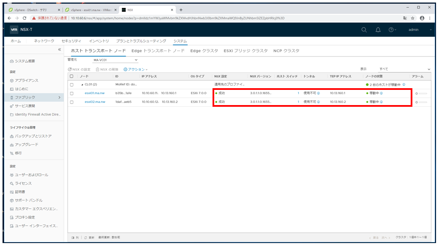Open ライセンス in the sidebar
The height and width of the screenshot is (246, 439).
[x=21, y=184]
